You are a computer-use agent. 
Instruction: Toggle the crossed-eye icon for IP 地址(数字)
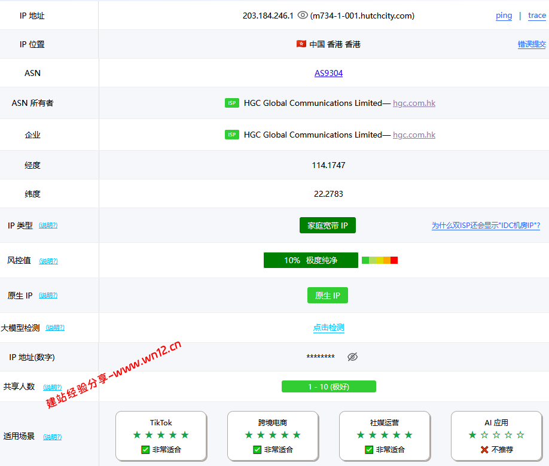[352, 357]
